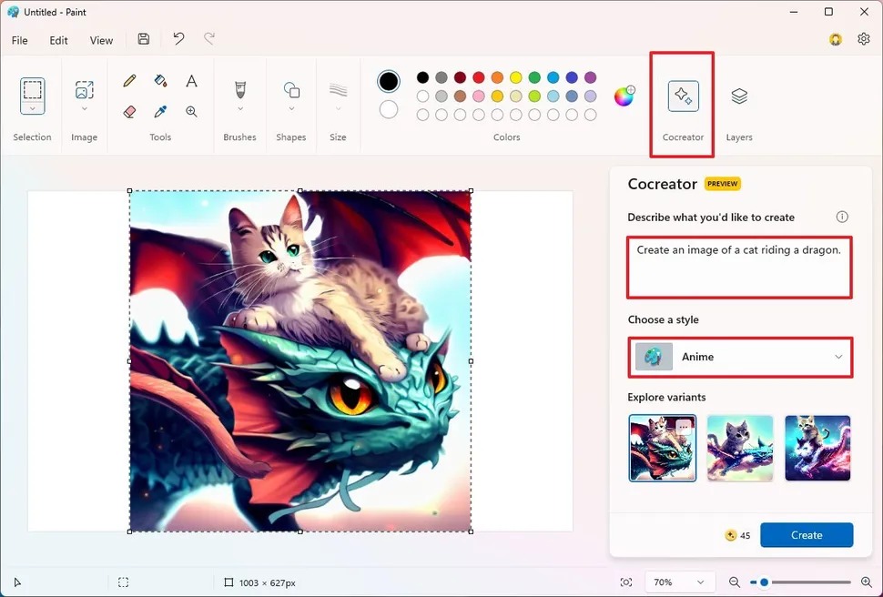Screen dimensions: 883x597
Task: Open the Layers panel icon
Action: pos(738,96)
